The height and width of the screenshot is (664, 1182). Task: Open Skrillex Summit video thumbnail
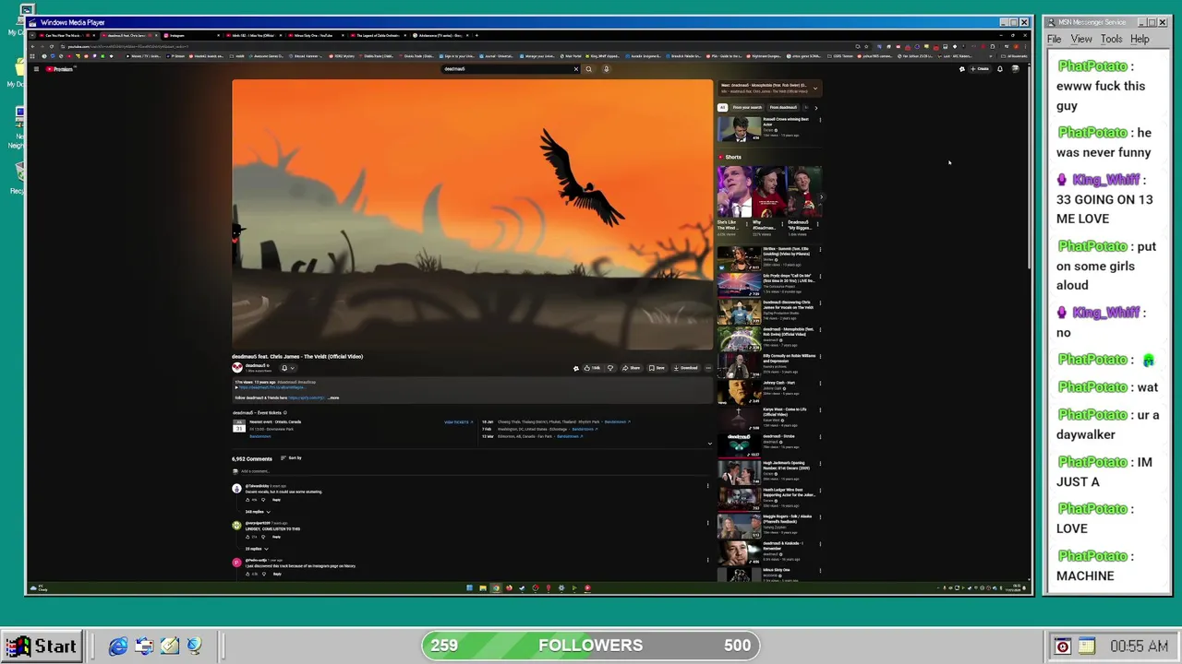coord(739,258)
